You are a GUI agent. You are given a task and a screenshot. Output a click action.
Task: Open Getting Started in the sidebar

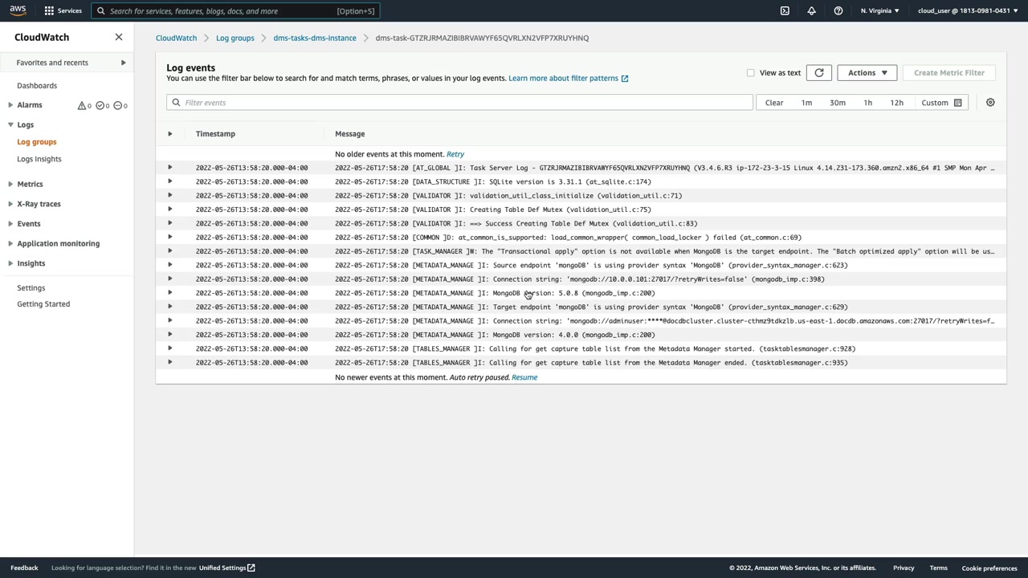click(43, 303)
